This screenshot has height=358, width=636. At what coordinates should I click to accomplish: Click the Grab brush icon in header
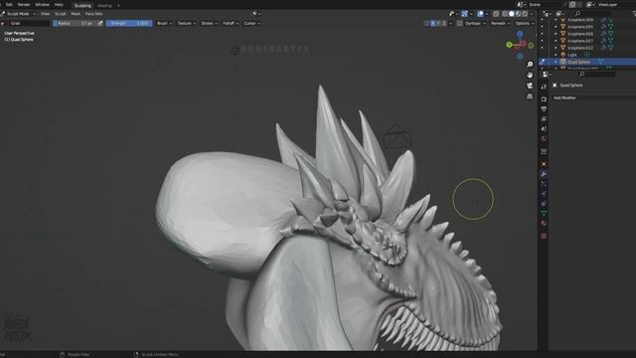pyautogui.click(x=3, y=24)
